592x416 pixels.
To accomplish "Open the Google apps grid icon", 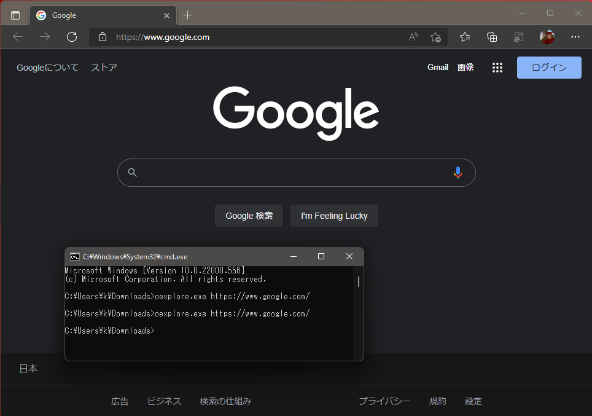I will tap(497, 68).
